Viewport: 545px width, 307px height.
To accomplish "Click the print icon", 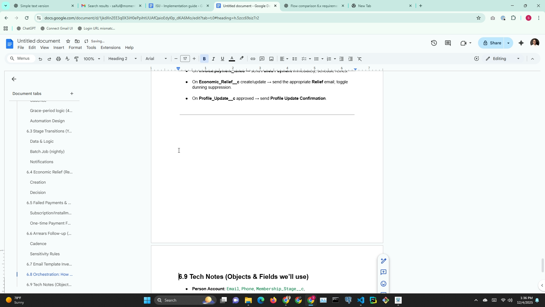I will (58, 59).
